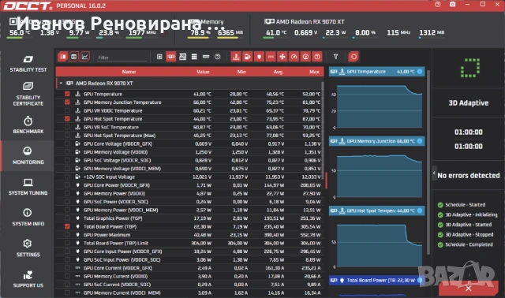
Task: Uncheck GPU Memory Junction Temperature checkbox
Action: [67, 102]
